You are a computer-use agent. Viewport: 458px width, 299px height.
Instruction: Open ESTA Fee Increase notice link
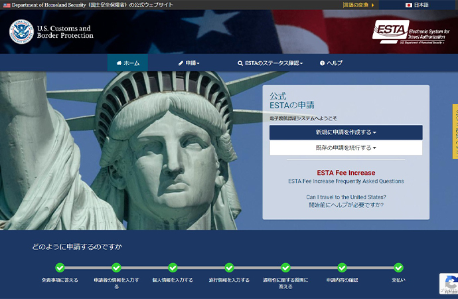[346, 173]
